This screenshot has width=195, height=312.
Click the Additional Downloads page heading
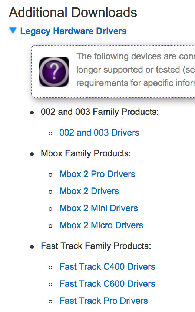click(x=73, y=13)
